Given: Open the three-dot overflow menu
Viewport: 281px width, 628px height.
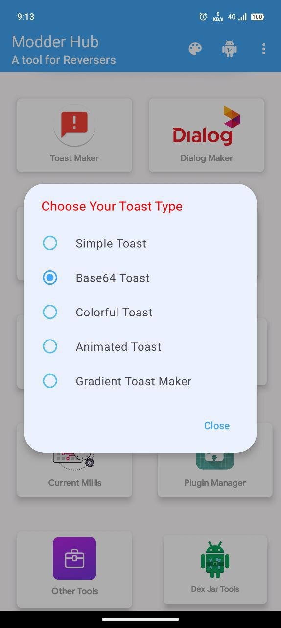Looking at the screenshot, I should (x=264, y=49).
